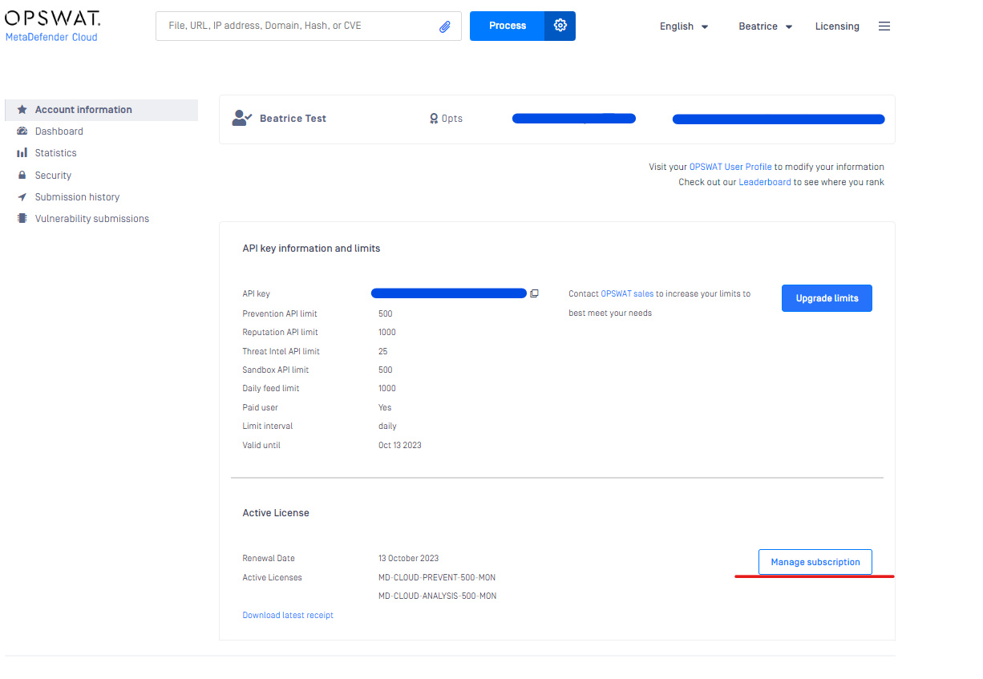Click the star icon beside Account information

(x=22, y=110)
